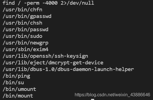This screenshot has height=100, width=153.
Task: Click the /usr/bin/newgrp line
Action: tap(26, 43)
